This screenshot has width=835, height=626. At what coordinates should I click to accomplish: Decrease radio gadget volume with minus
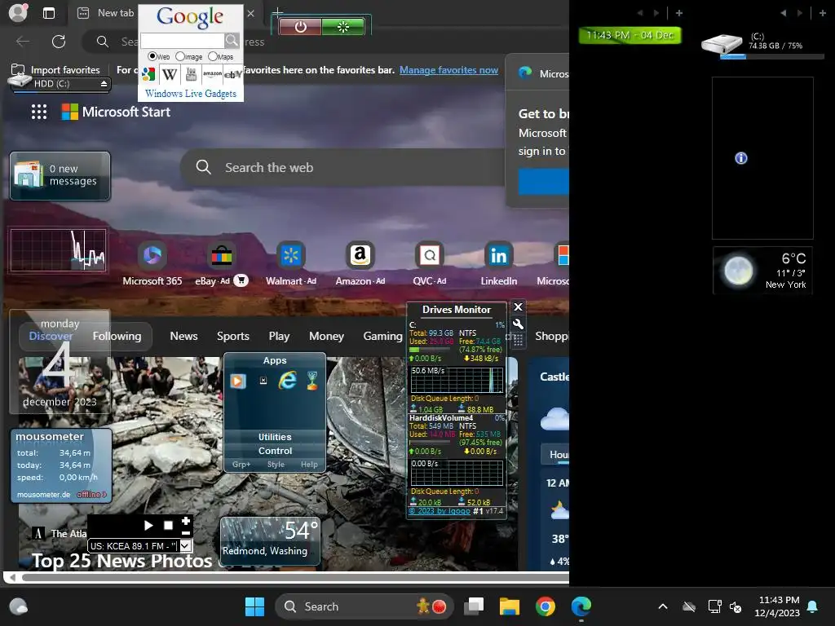point(186,533)
